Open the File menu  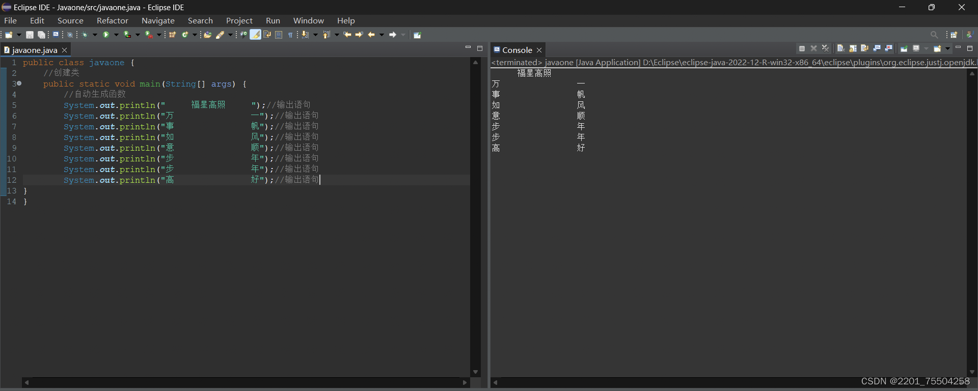[x=10, y=20]
